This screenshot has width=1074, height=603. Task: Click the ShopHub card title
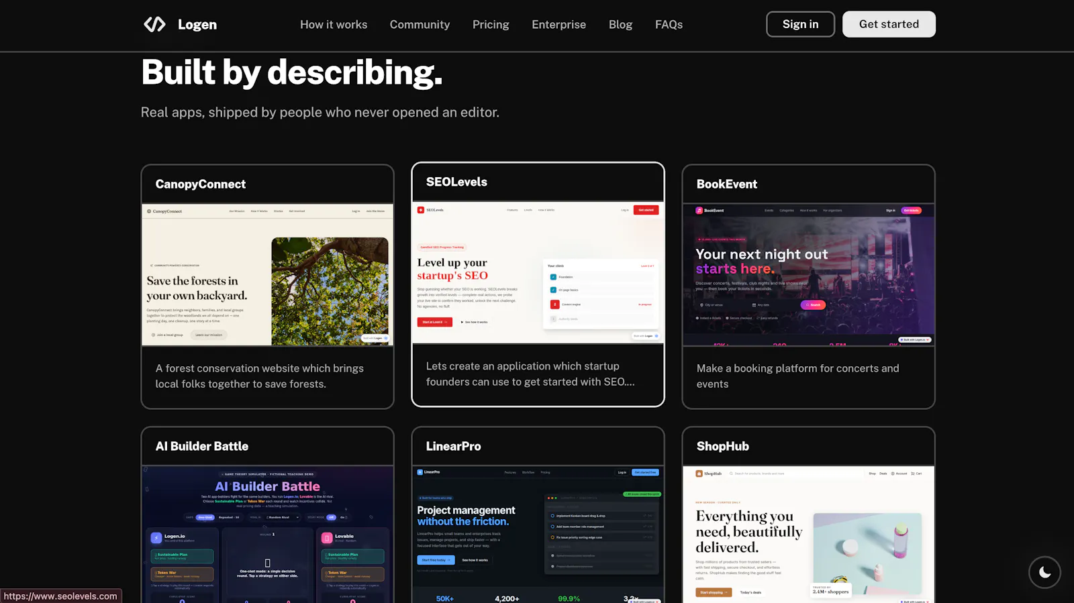tap(723, 447)
